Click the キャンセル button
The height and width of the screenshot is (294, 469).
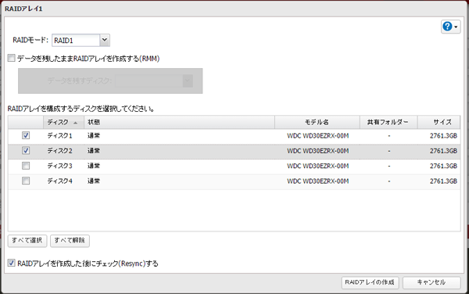[431, 282]
